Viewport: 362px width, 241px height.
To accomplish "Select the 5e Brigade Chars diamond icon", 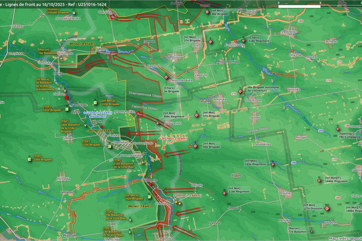I will 166,77.
